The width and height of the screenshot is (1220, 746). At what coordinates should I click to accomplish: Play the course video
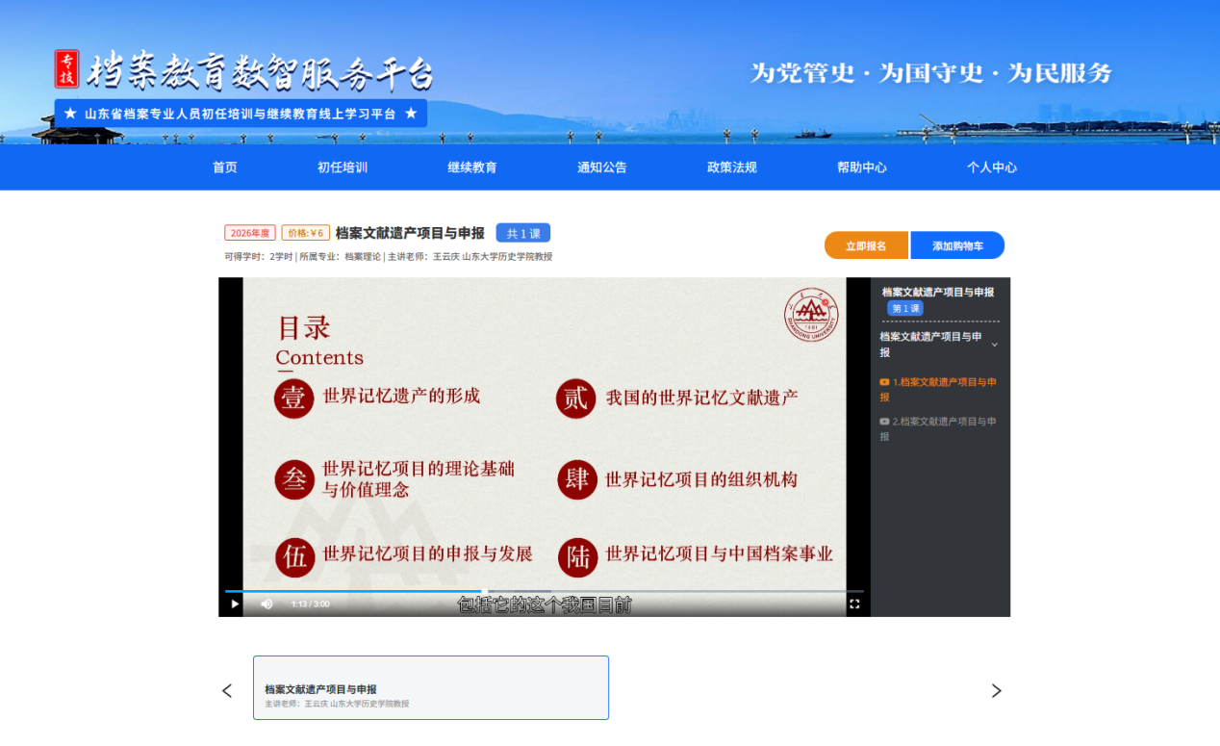tap(234, 604)
